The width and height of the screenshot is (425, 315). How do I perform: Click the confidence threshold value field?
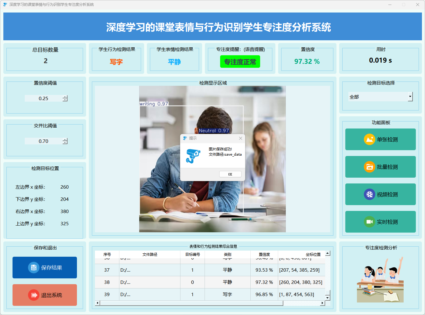43,98
